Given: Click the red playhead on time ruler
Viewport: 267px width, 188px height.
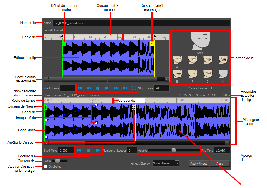Looking at the screenshot, I should pyautogui.click(x=113, y=101).
